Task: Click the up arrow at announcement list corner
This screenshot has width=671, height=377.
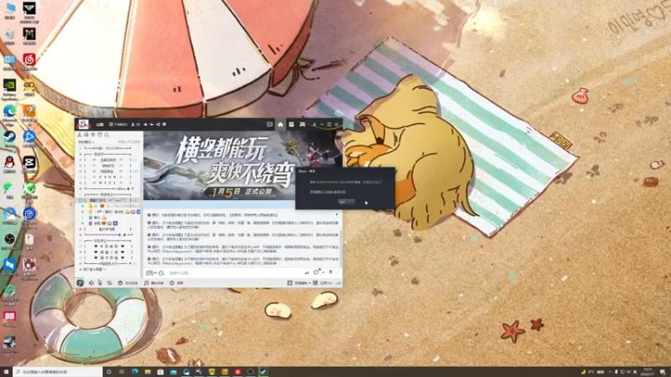Action: pos(337,214)
